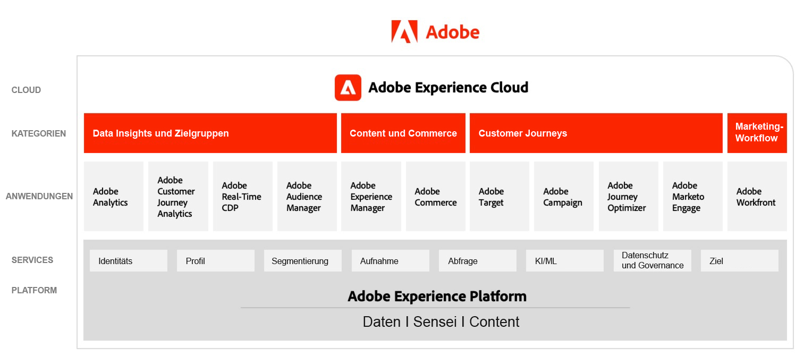Select the Data Insights und Zielgruppen category
This screenshot has height=364, width=804.
(210, 133)
